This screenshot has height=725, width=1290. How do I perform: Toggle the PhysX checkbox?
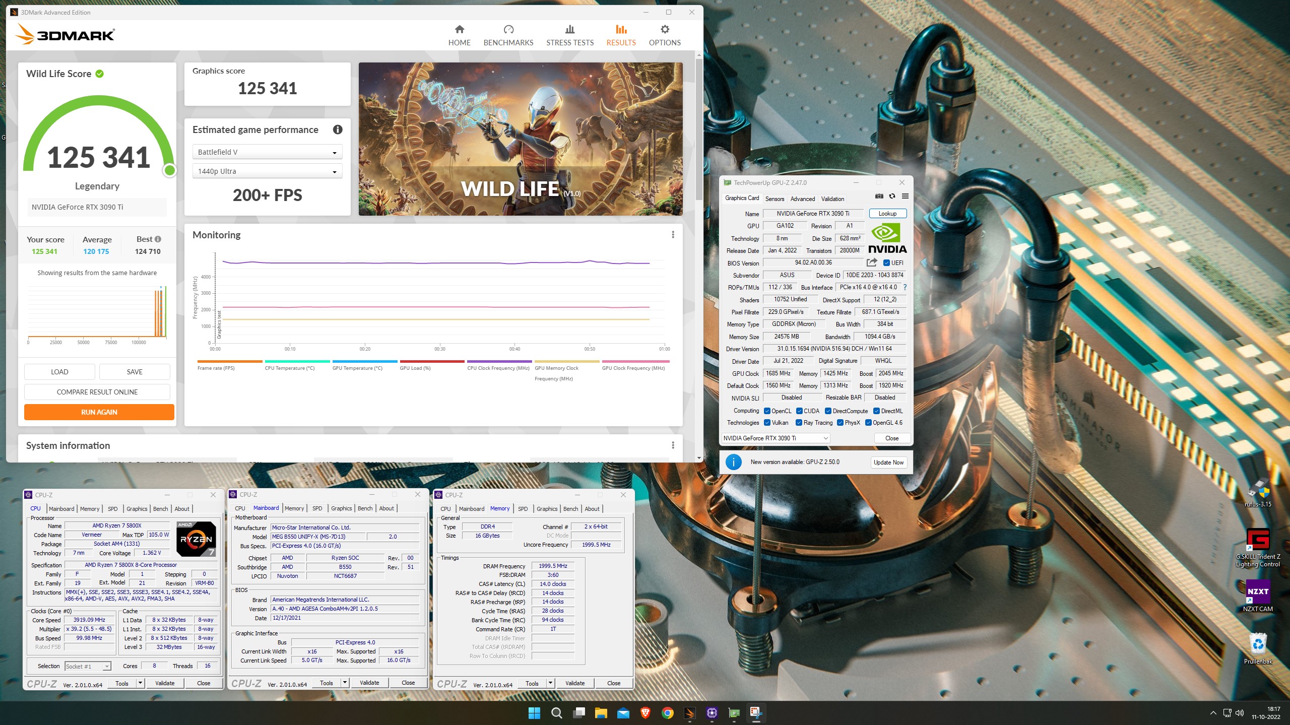840,422
